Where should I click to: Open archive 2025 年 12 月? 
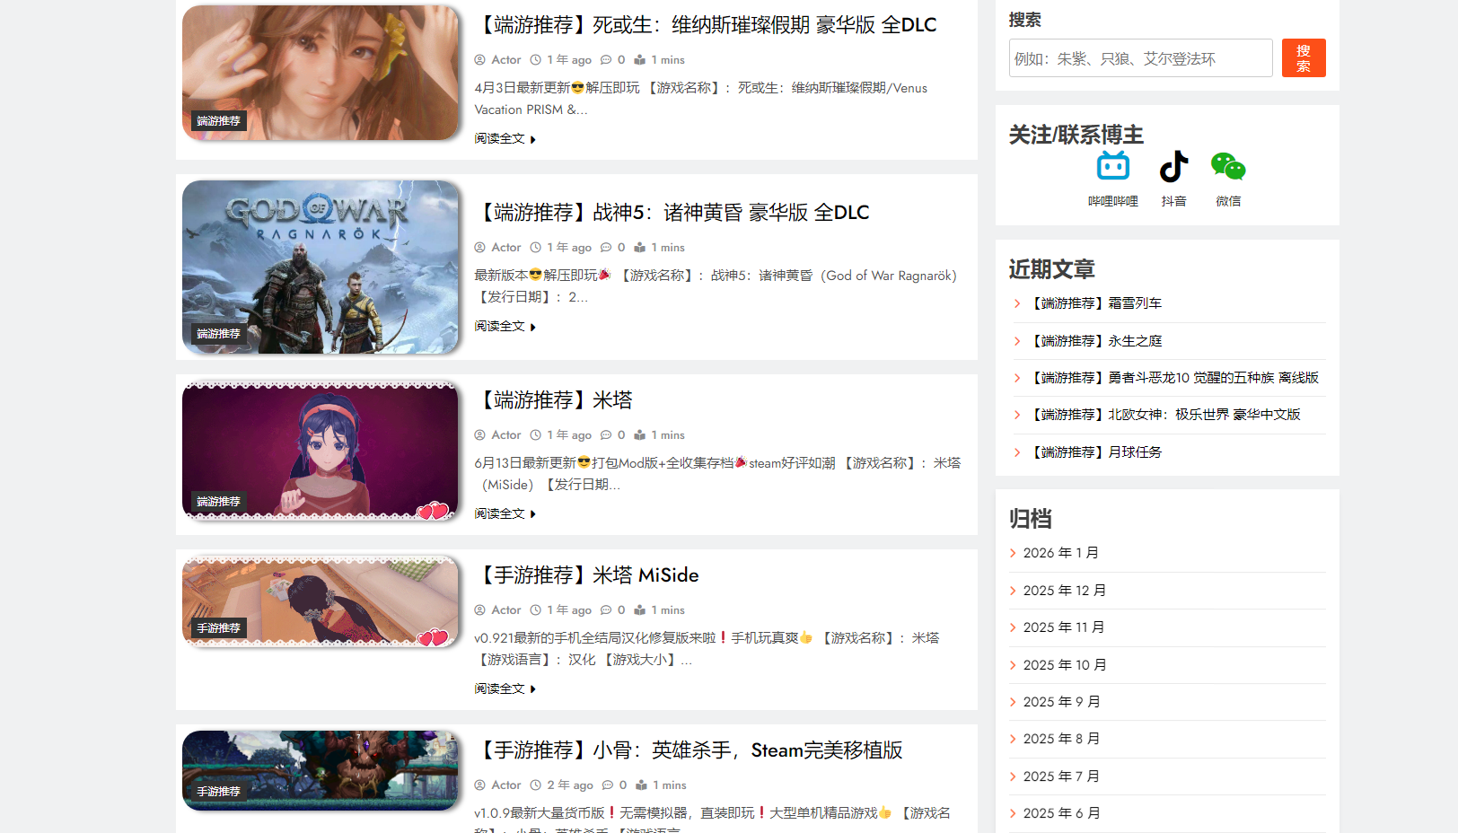1065,591
